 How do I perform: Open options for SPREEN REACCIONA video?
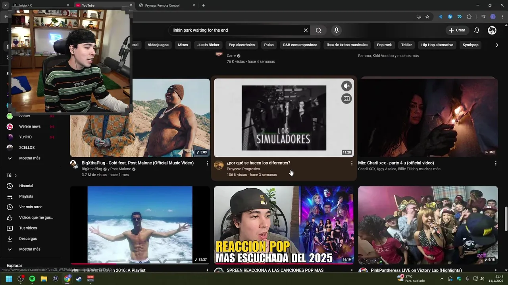pos(351,270)
